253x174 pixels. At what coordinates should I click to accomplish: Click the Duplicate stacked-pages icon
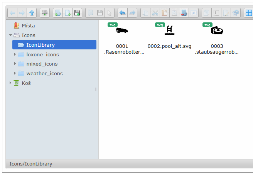207,13
